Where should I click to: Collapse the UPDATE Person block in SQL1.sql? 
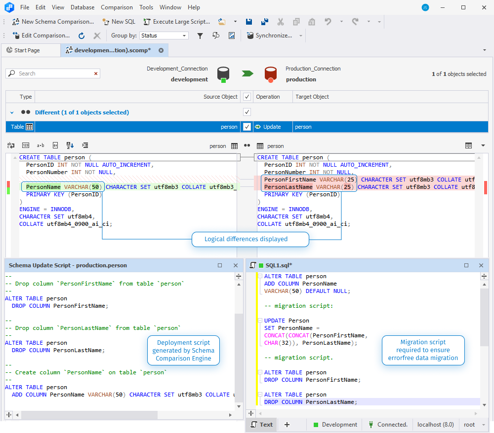260,321
